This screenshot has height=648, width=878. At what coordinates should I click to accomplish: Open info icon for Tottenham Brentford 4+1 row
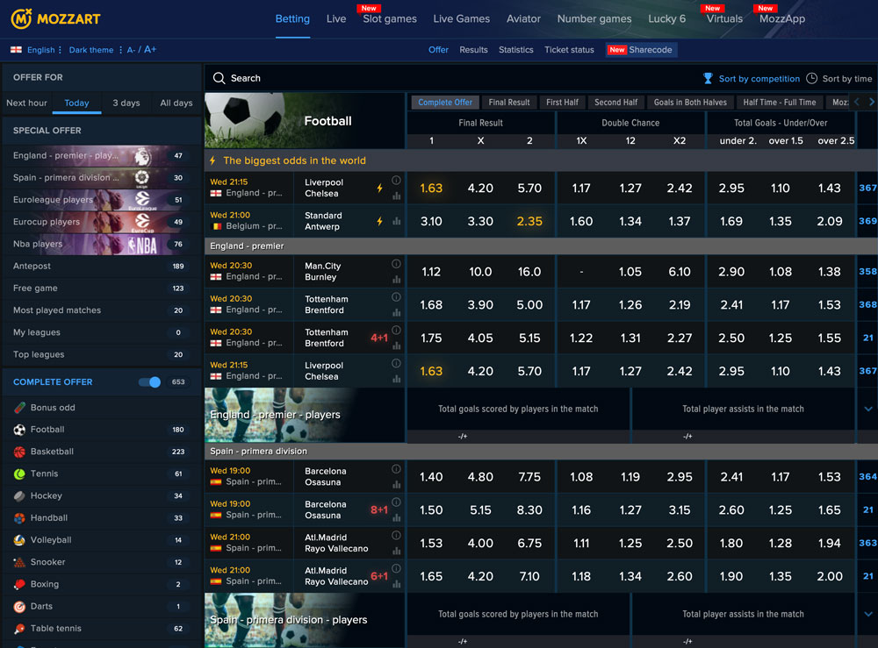click(396, 330)
